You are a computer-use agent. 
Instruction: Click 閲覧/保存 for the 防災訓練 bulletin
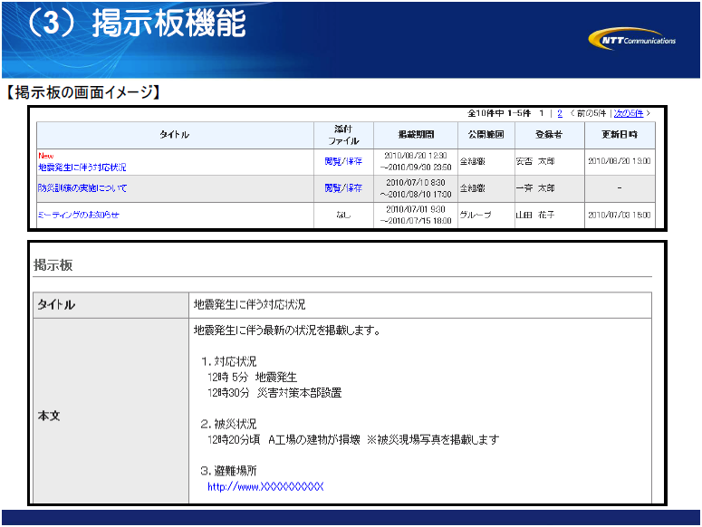click(x=343, y=188)
